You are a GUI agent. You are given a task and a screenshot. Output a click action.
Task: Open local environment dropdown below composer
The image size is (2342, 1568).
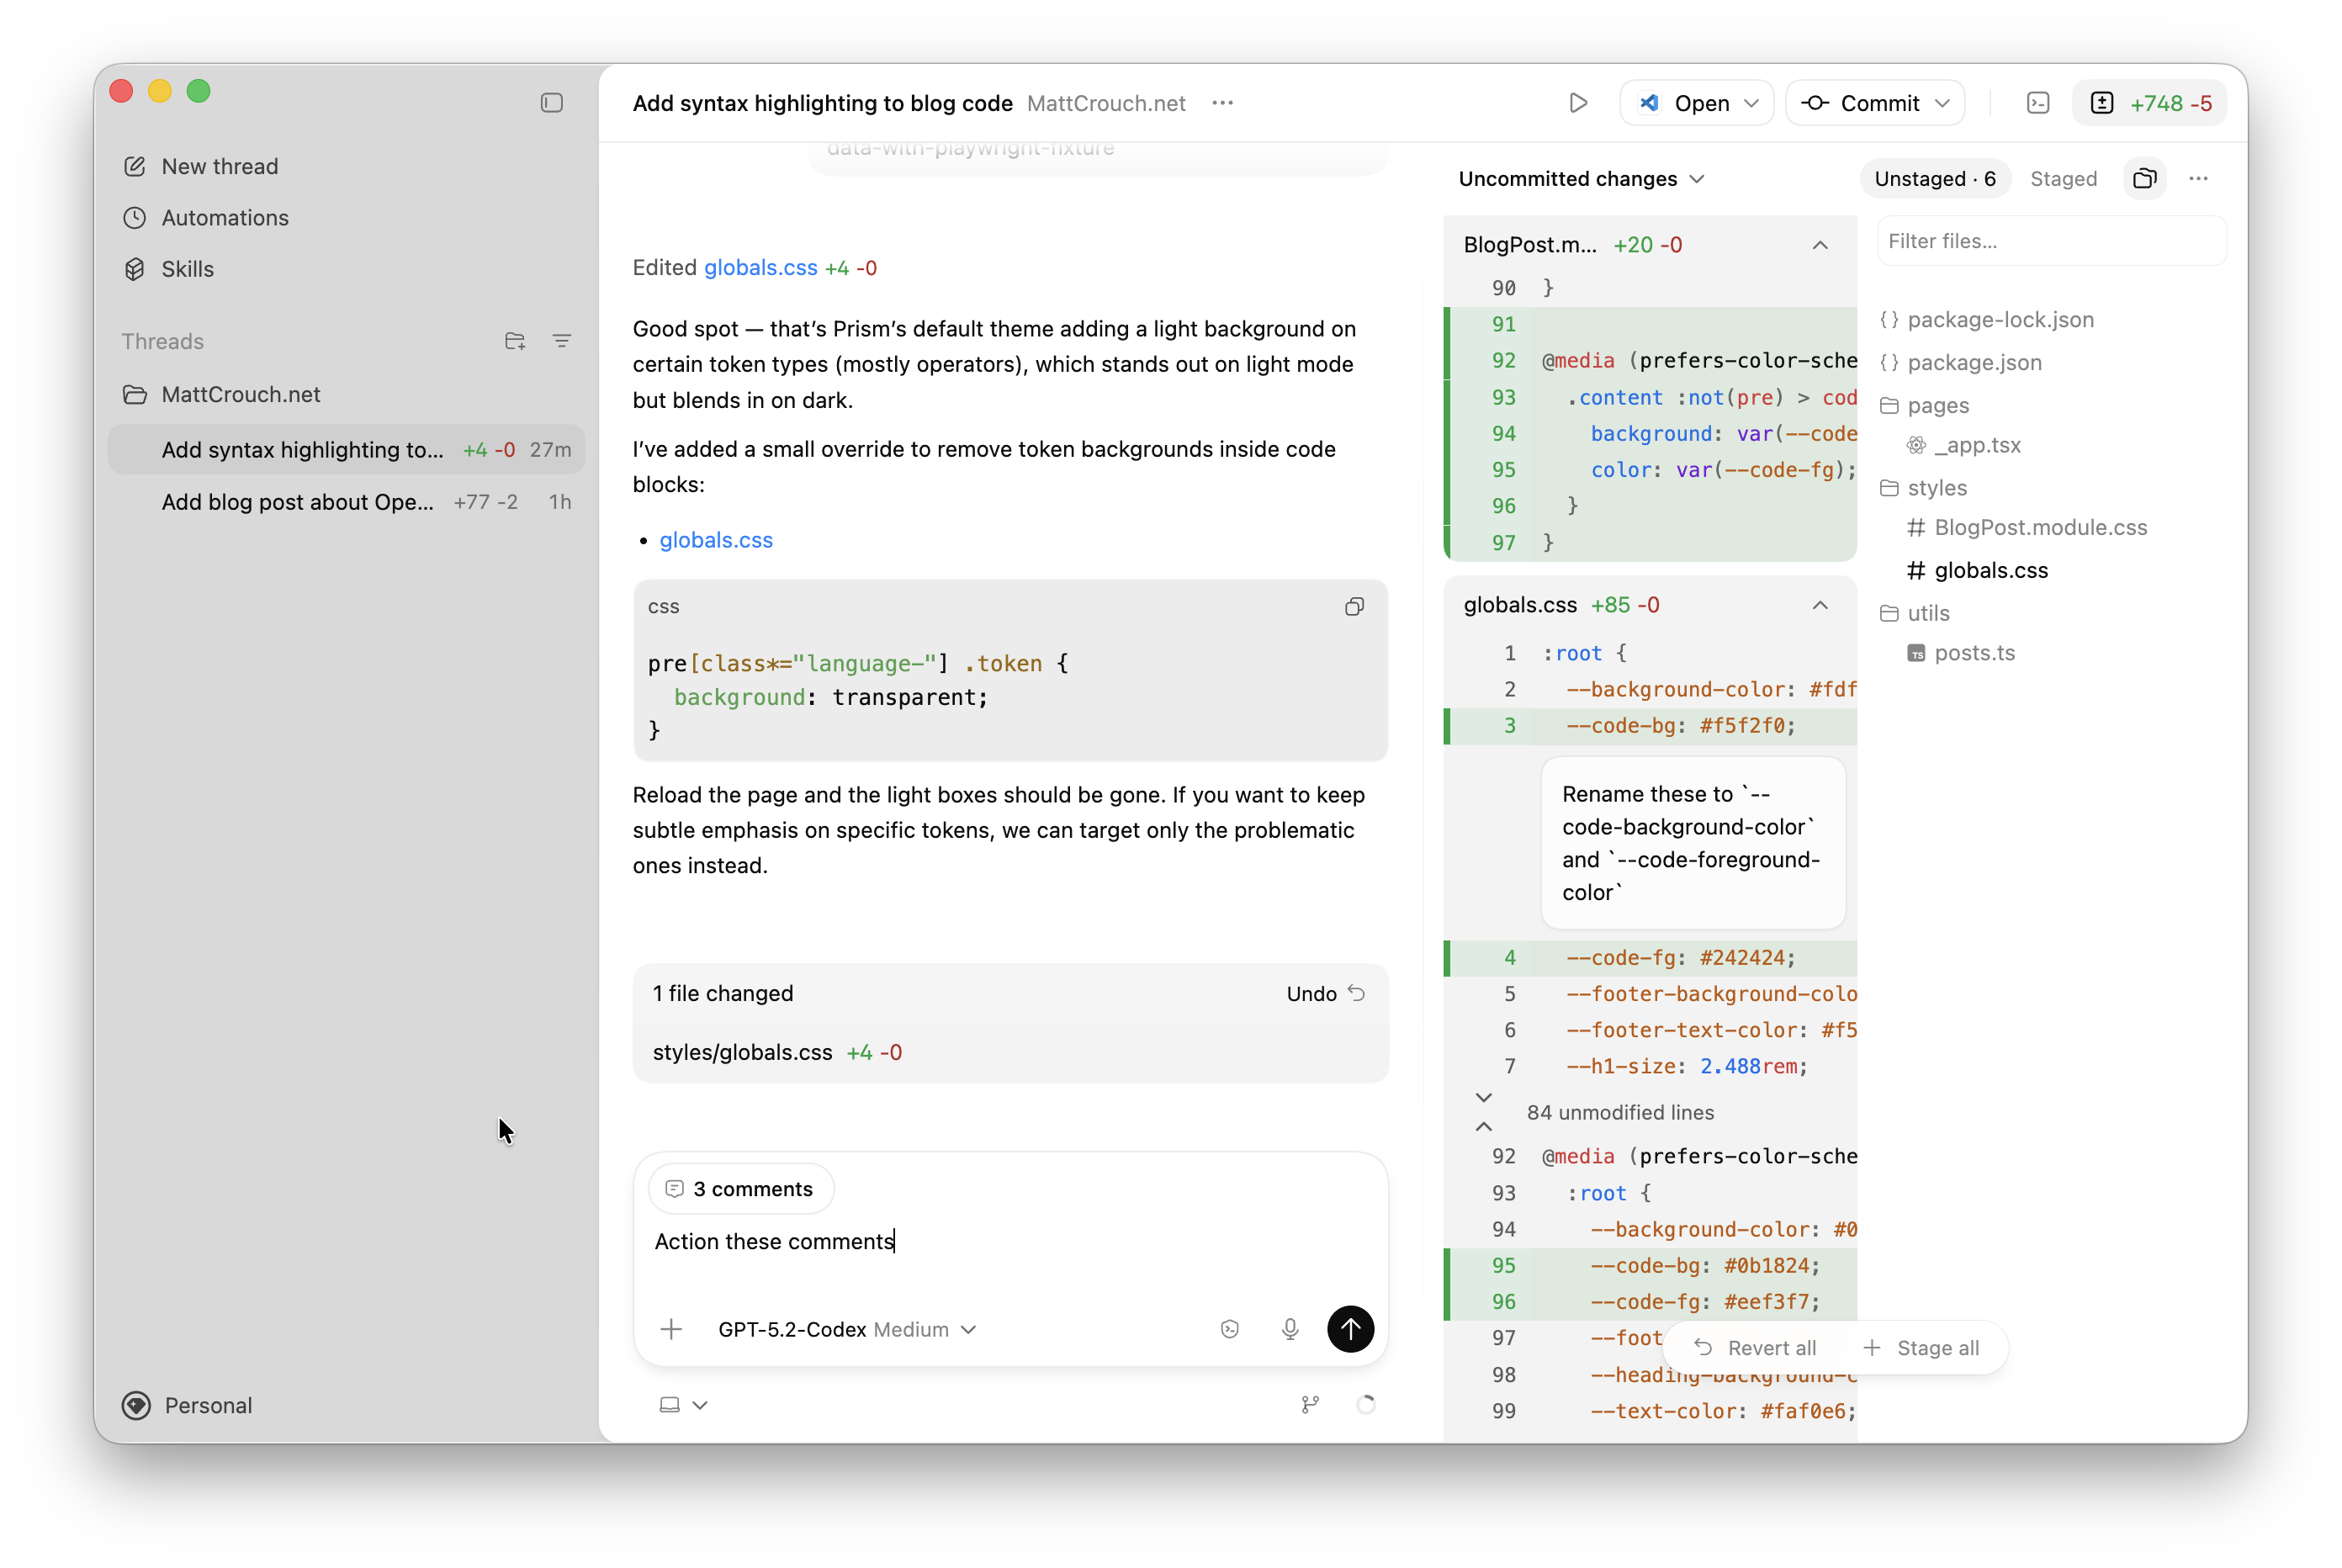(683, 1405)
